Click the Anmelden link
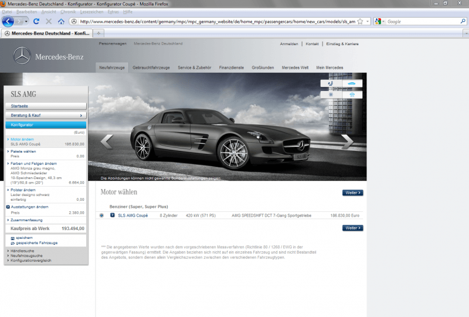This screenshot has height=317, width=469. point(289,44)
